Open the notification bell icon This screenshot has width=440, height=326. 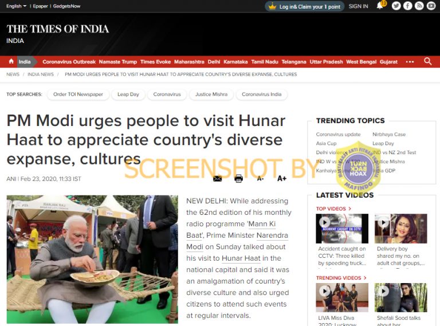380,6
